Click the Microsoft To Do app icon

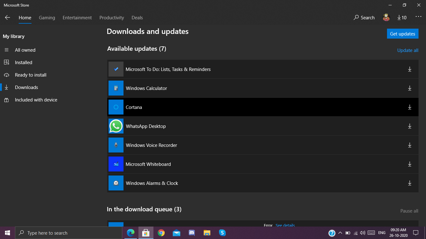(x=116, y=69)
